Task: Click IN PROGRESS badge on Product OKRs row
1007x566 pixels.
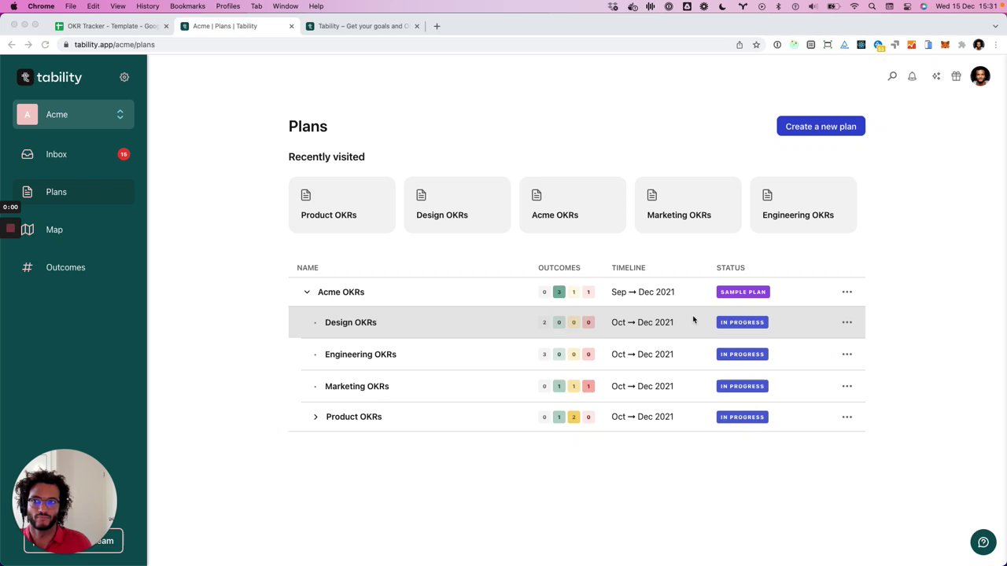Action: (742, 417)
